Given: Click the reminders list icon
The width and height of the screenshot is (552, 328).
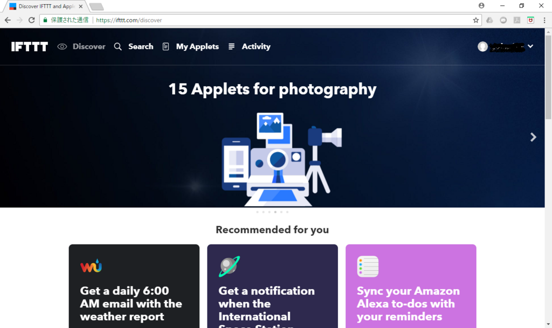Looking at the screenshot, I should click(368, 267).
